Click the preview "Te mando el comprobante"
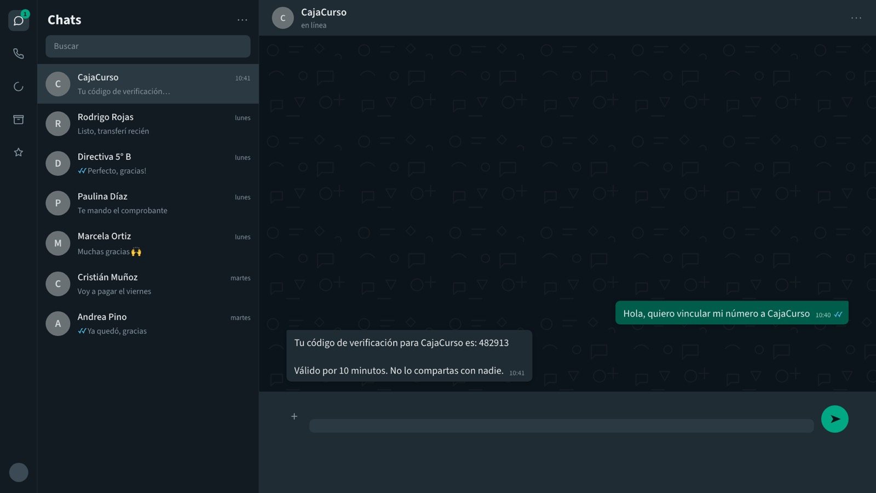876x493 pixels. coord(123,211)
